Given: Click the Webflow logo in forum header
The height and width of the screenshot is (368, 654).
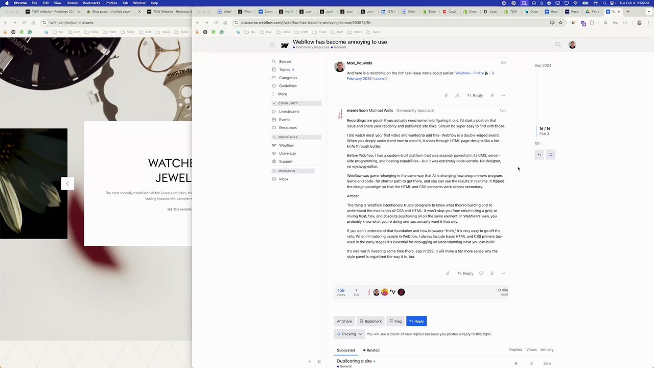Looking at the screenshot, I should pyautogui.click(x=285, y=45).
